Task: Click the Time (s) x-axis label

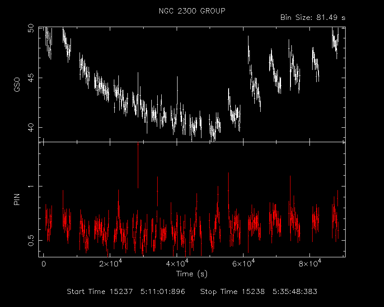Action: click(x=192, y=274)
